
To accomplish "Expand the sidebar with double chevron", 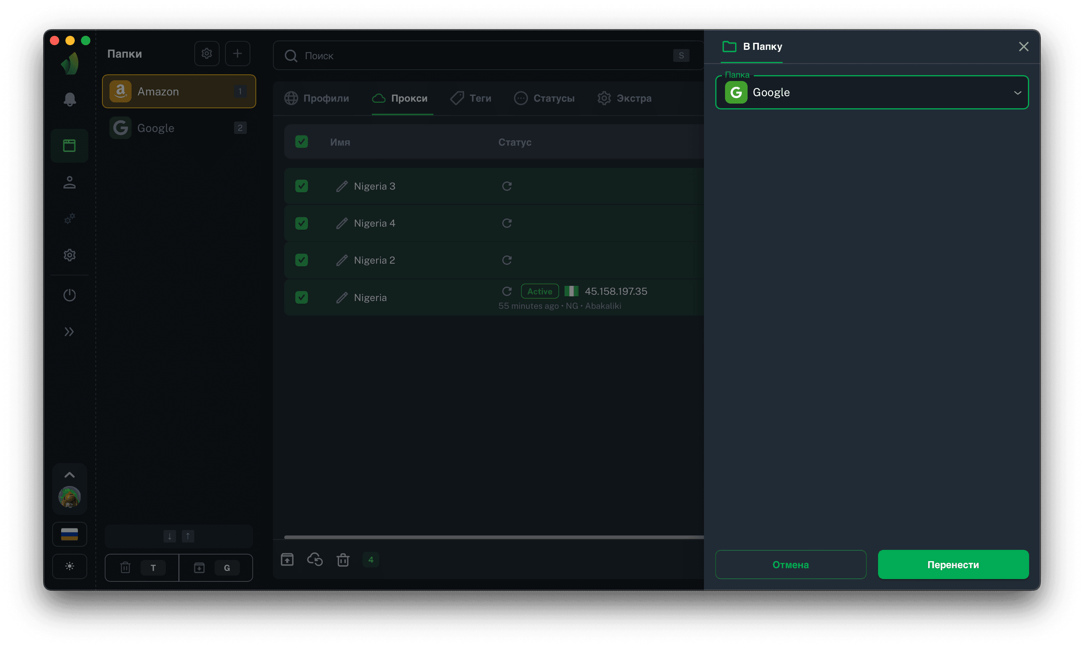I will (x=69, y=332).
